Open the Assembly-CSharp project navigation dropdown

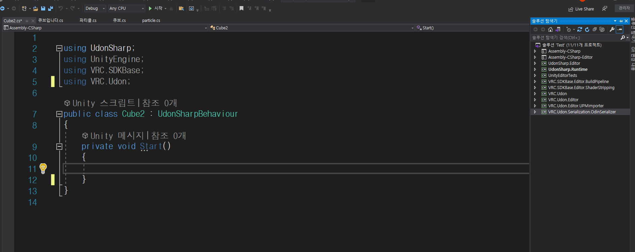pyautogui.click(x=105, y=28)
